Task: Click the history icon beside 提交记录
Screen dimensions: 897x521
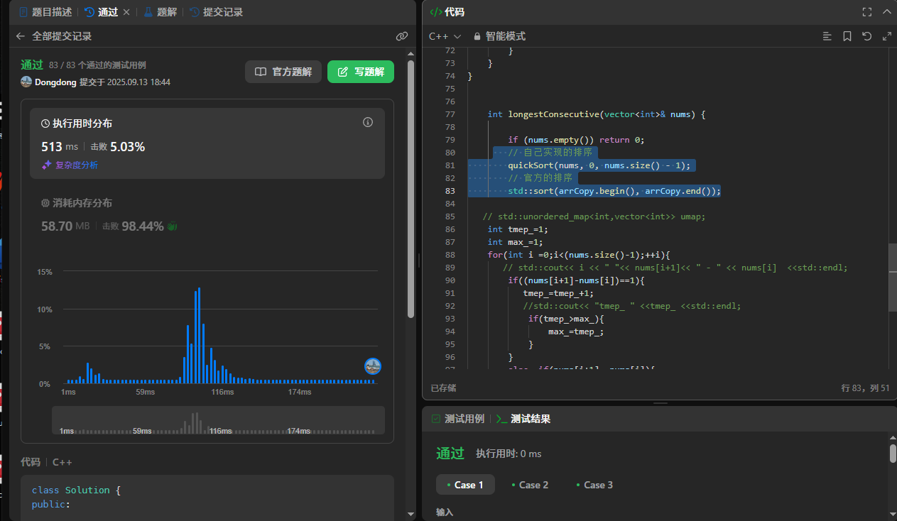Action: point(194,12)
